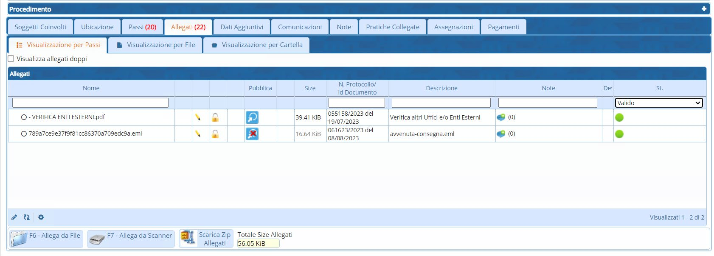Click pencil edit icon for VERIFICA ENTI ESTERNI.pdf
Image resolution: width=714 pixels, height=256 pixels.
(x=198, y=117)
